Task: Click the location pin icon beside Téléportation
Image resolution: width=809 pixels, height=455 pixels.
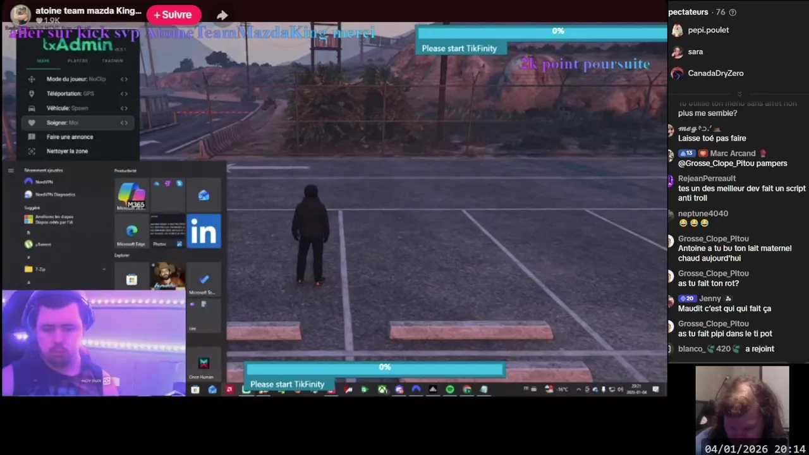Action: [x=32, y=94]
